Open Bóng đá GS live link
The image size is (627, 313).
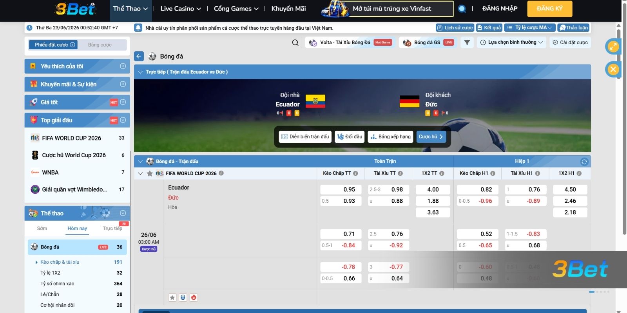(x=428, y=42)
